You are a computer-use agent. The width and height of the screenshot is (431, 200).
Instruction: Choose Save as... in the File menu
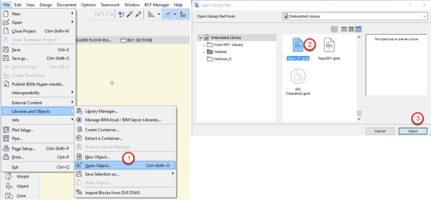tap(38, 58)
